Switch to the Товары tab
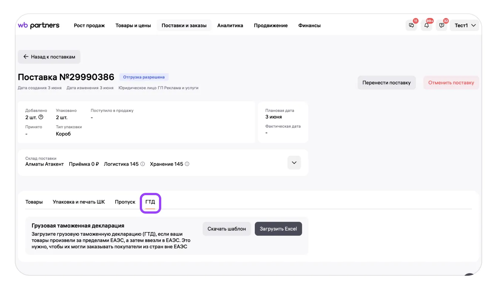The height and width of the screenshot is (289, 497). [x=34, y=202]
